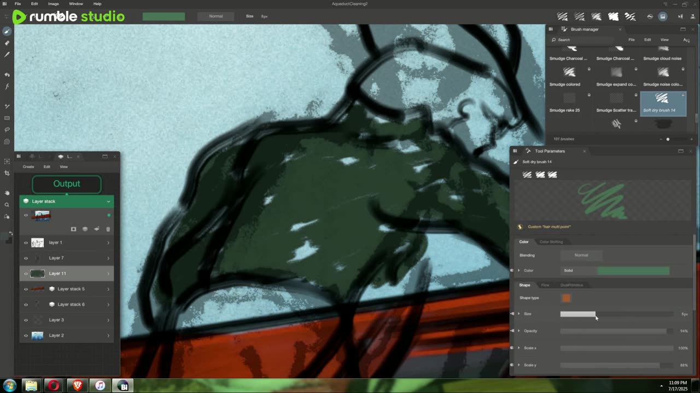Delete layer with trash icon
Image resolution: width=700 pixels, height=393 pixels.
click(108, 229)
